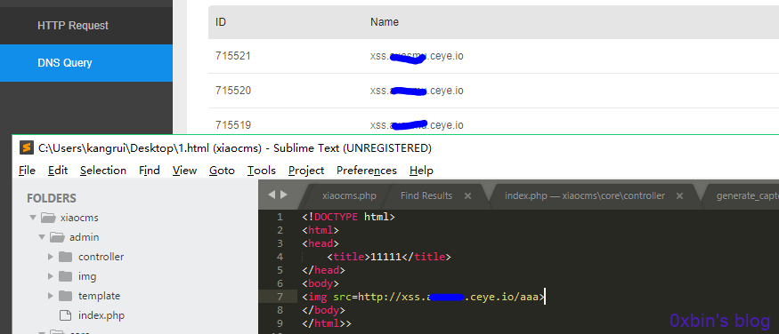Switch to the Find Results tab
The width and height of the screenshot is (779, 334).
pyautogui.click(x=426, y=195)
